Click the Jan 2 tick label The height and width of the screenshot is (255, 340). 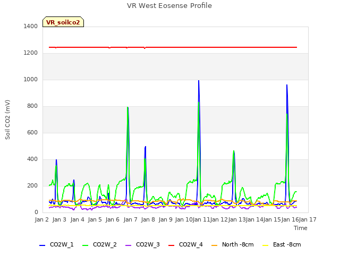tap(41, 219)
